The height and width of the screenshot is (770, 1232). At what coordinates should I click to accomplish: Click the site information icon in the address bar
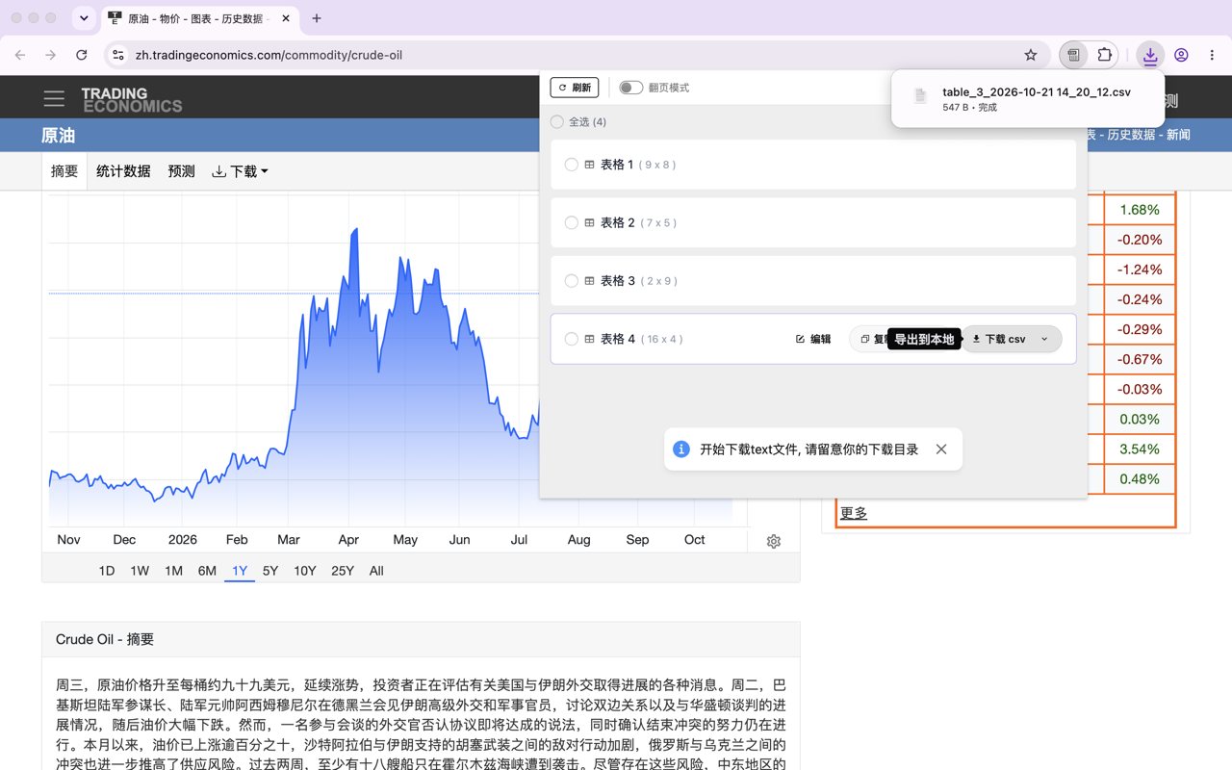118,55
